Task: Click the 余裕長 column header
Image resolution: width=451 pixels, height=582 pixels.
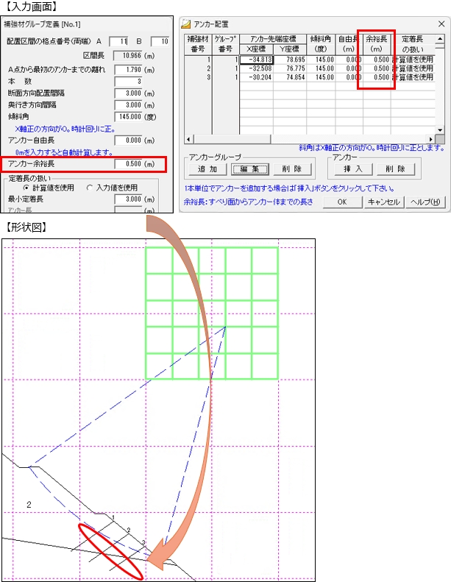Action: click(377, 44)
